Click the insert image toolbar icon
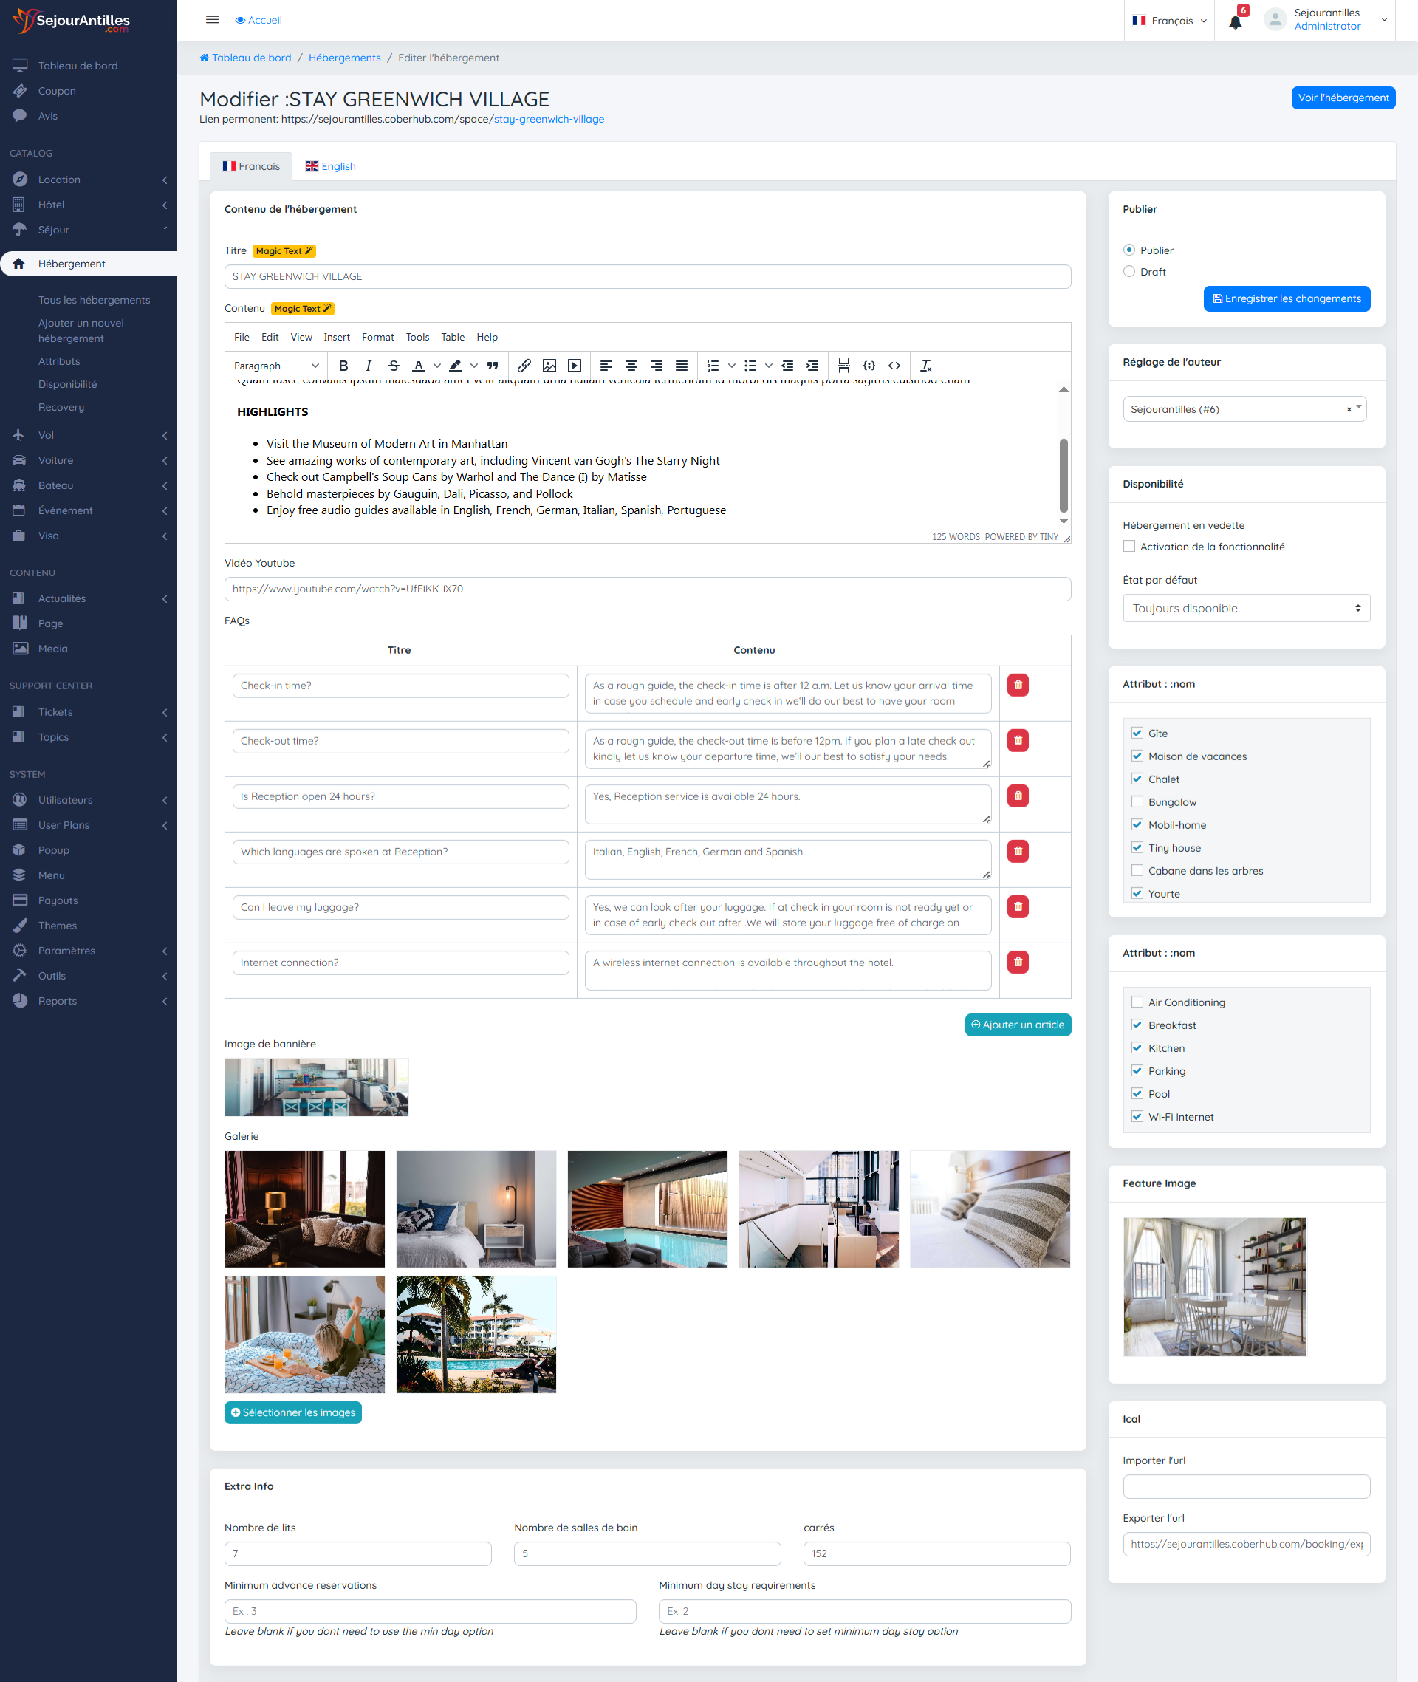Viewport: 1418px width, 1682px height. (549, 366)
